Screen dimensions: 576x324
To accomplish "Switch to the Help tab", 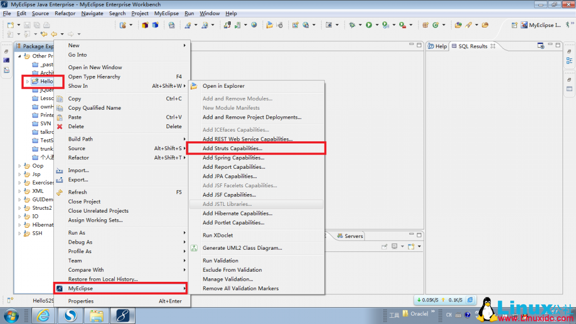I will 438,46.
